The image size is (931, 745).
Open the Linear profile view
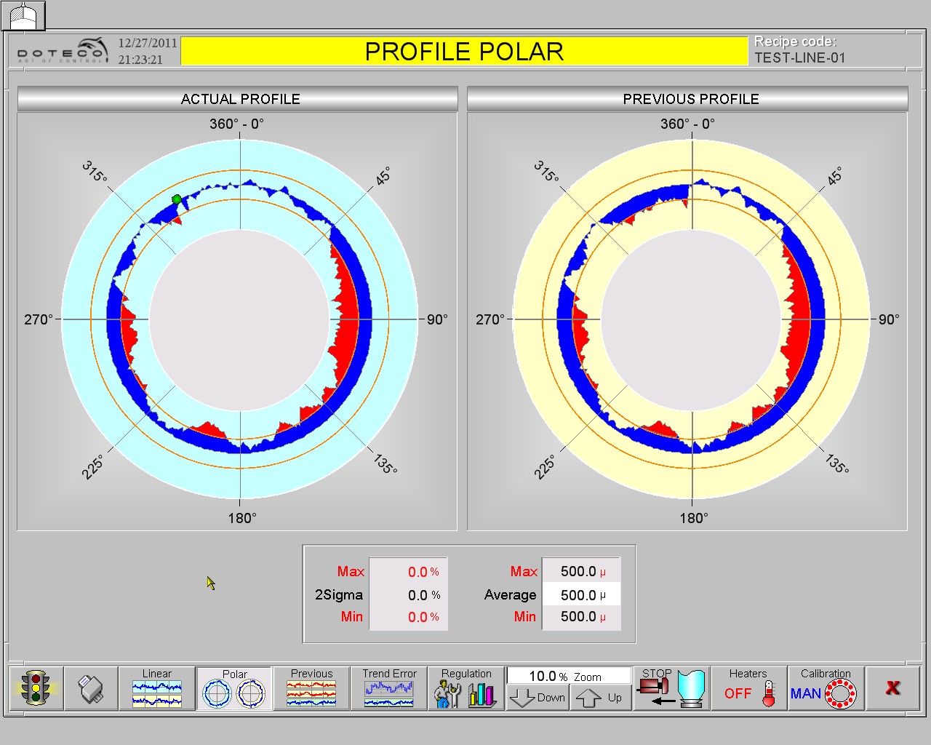[x=157, y=688]
